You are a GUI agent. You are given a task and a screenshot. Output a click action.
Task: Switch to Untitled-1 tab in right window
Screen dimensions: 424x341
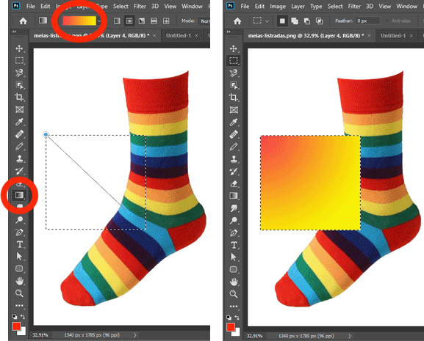pos(393,36)
